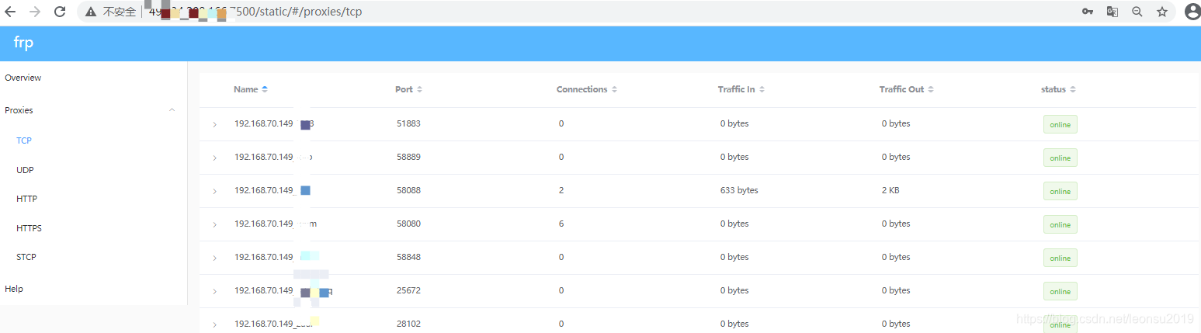Click the online status tag for port 58088

coord(1060,191)
